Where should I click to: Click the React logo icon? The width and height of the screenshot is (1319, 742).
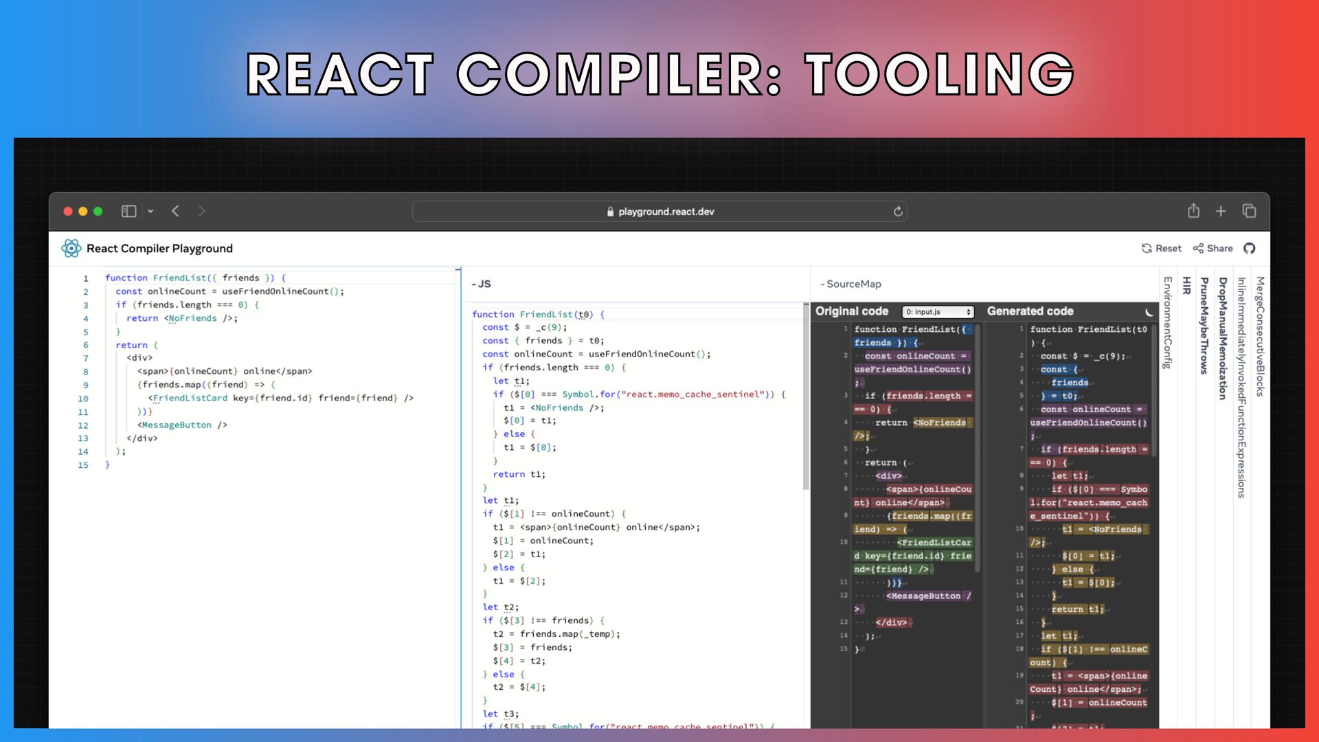(x=71, y=249)
